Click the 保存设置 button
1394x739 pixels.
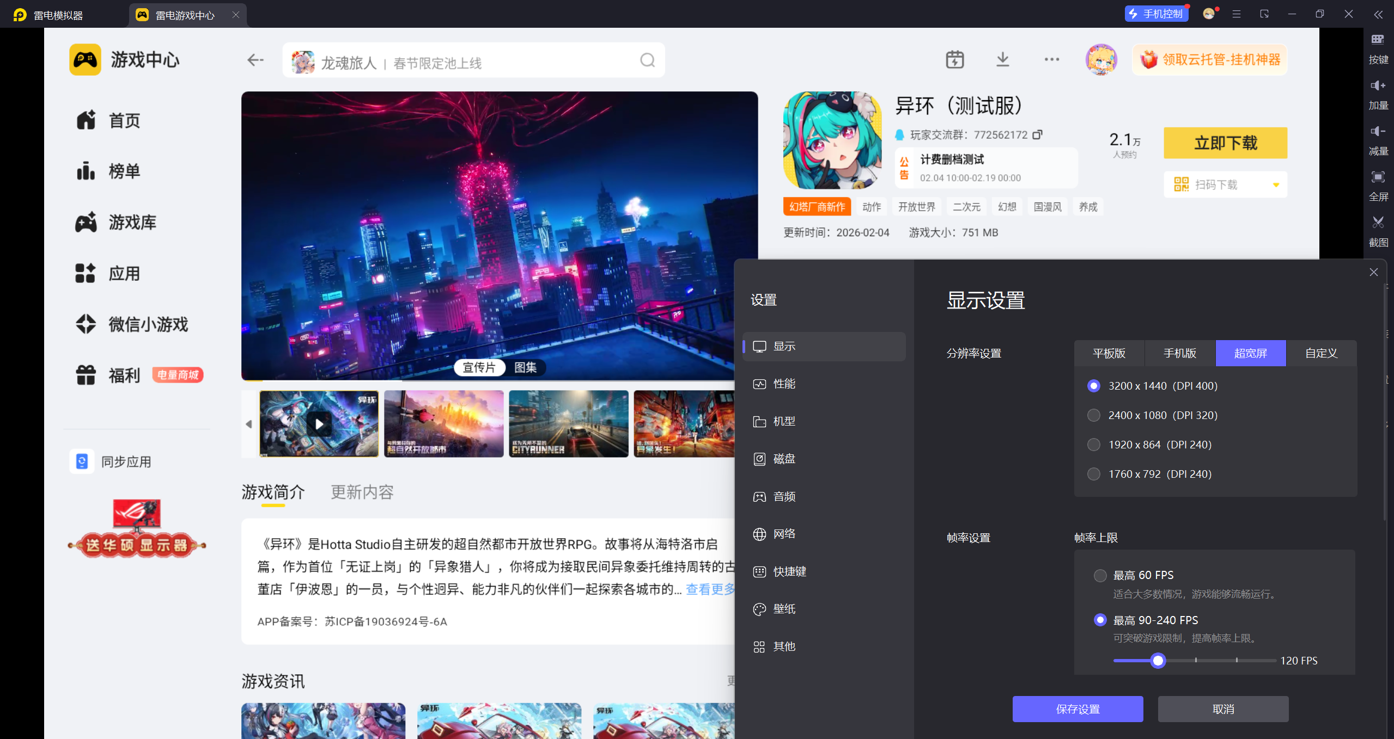click(x=1078, y=709)
